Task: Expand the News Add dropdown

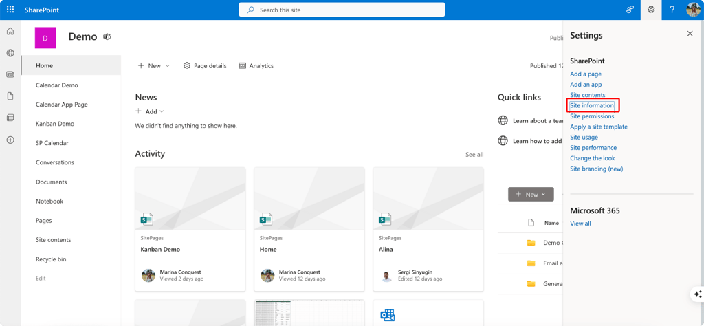Action: coord(151,111)
